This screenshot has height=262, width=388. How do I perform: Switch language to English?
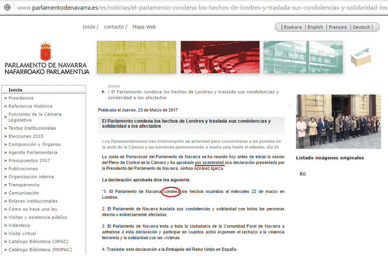pyautogui.click(x=315, y=27)
